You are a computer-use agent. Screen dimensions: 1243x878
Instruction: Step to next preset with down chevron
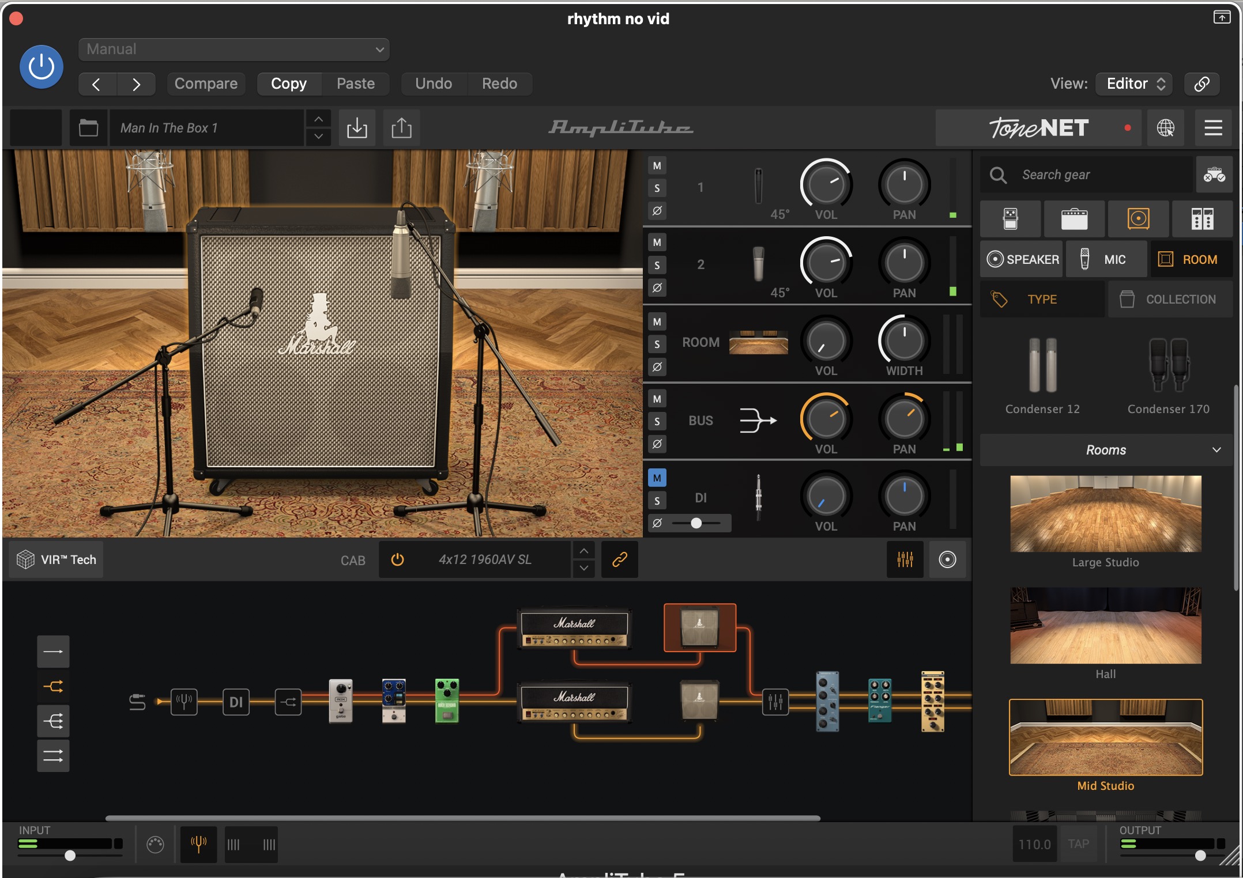click(x=318, y=137)
